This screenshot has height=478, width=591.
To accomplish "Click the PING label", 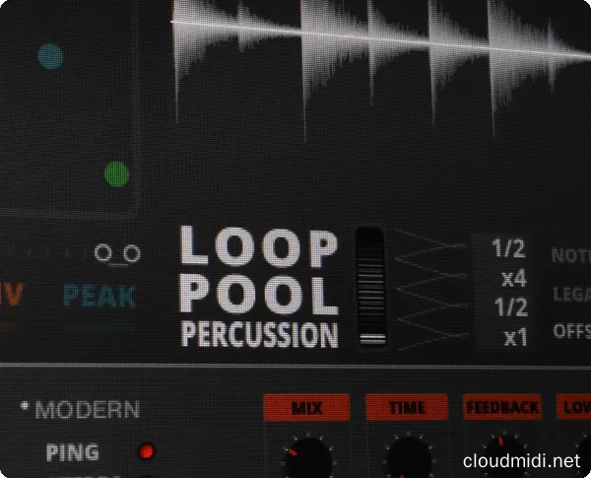I will pyautogui.click(x=72, y=452).
